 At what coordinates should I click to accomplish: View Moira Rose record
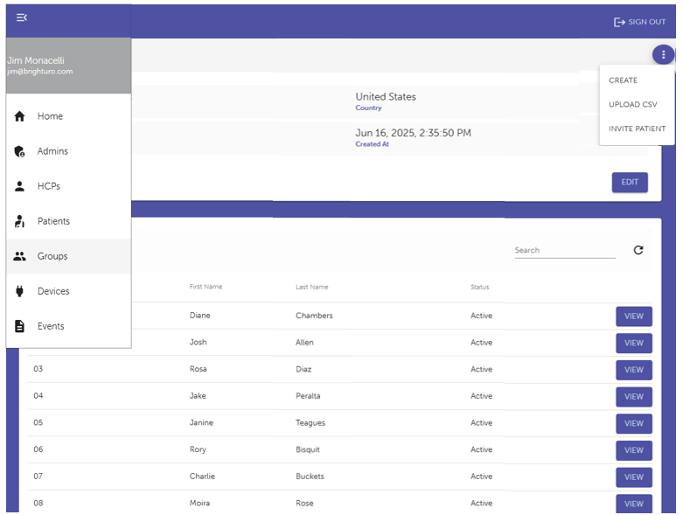click(634, 504)
